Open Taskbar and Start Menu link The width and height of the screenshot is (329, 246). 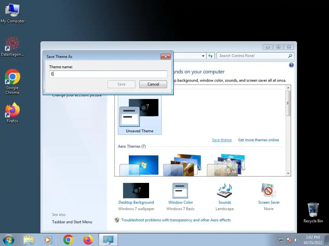(72, 222)
